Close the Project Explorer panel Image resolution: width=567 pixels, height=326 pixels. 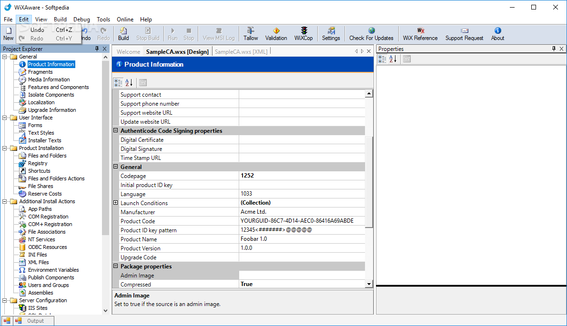[x=104, y=49]
